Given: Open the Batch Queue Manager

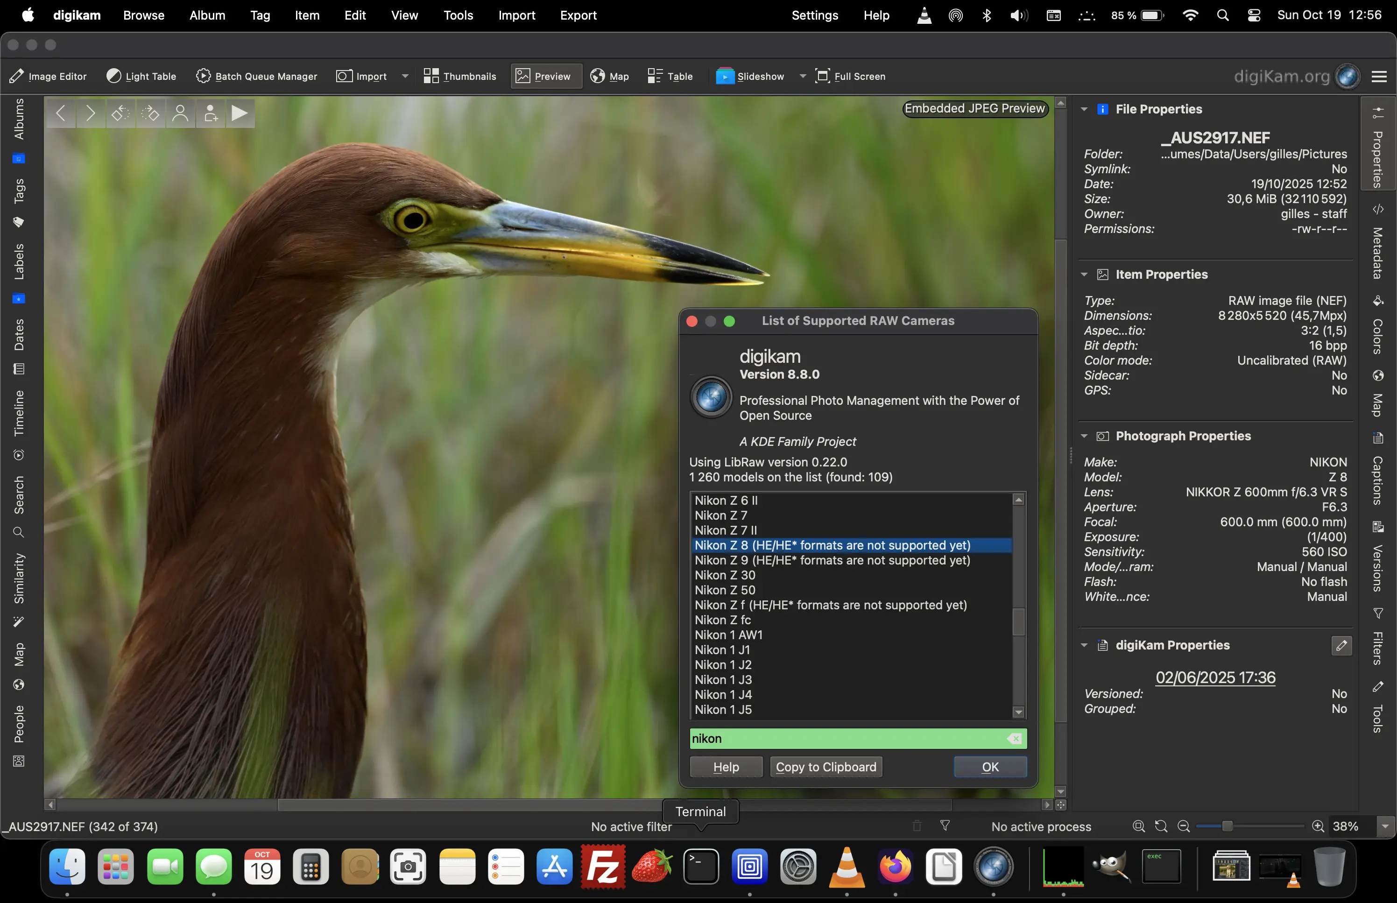Looking at the screenshot, I should pos(257,76).
